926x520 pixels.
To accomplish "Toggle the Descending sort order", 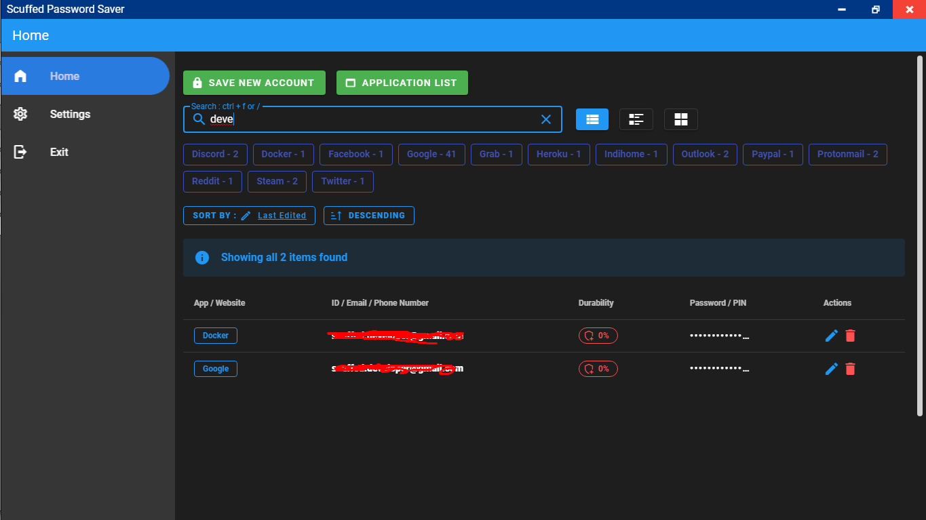I will point(369,216).
